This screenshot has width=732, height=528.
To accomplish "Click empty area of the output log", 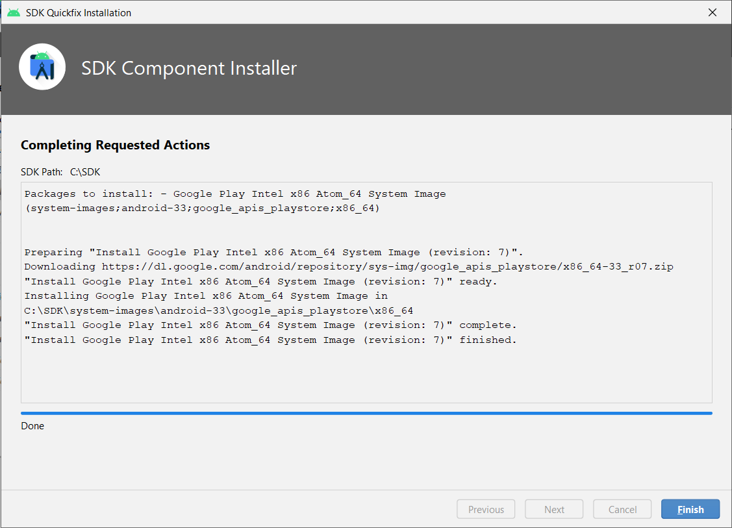I will (x=366, y=373).
